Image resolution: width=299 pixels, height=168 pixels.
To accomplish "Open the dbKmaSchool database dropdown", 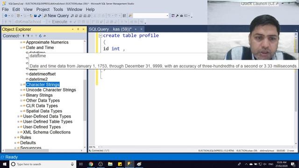I will pos(44,22).
